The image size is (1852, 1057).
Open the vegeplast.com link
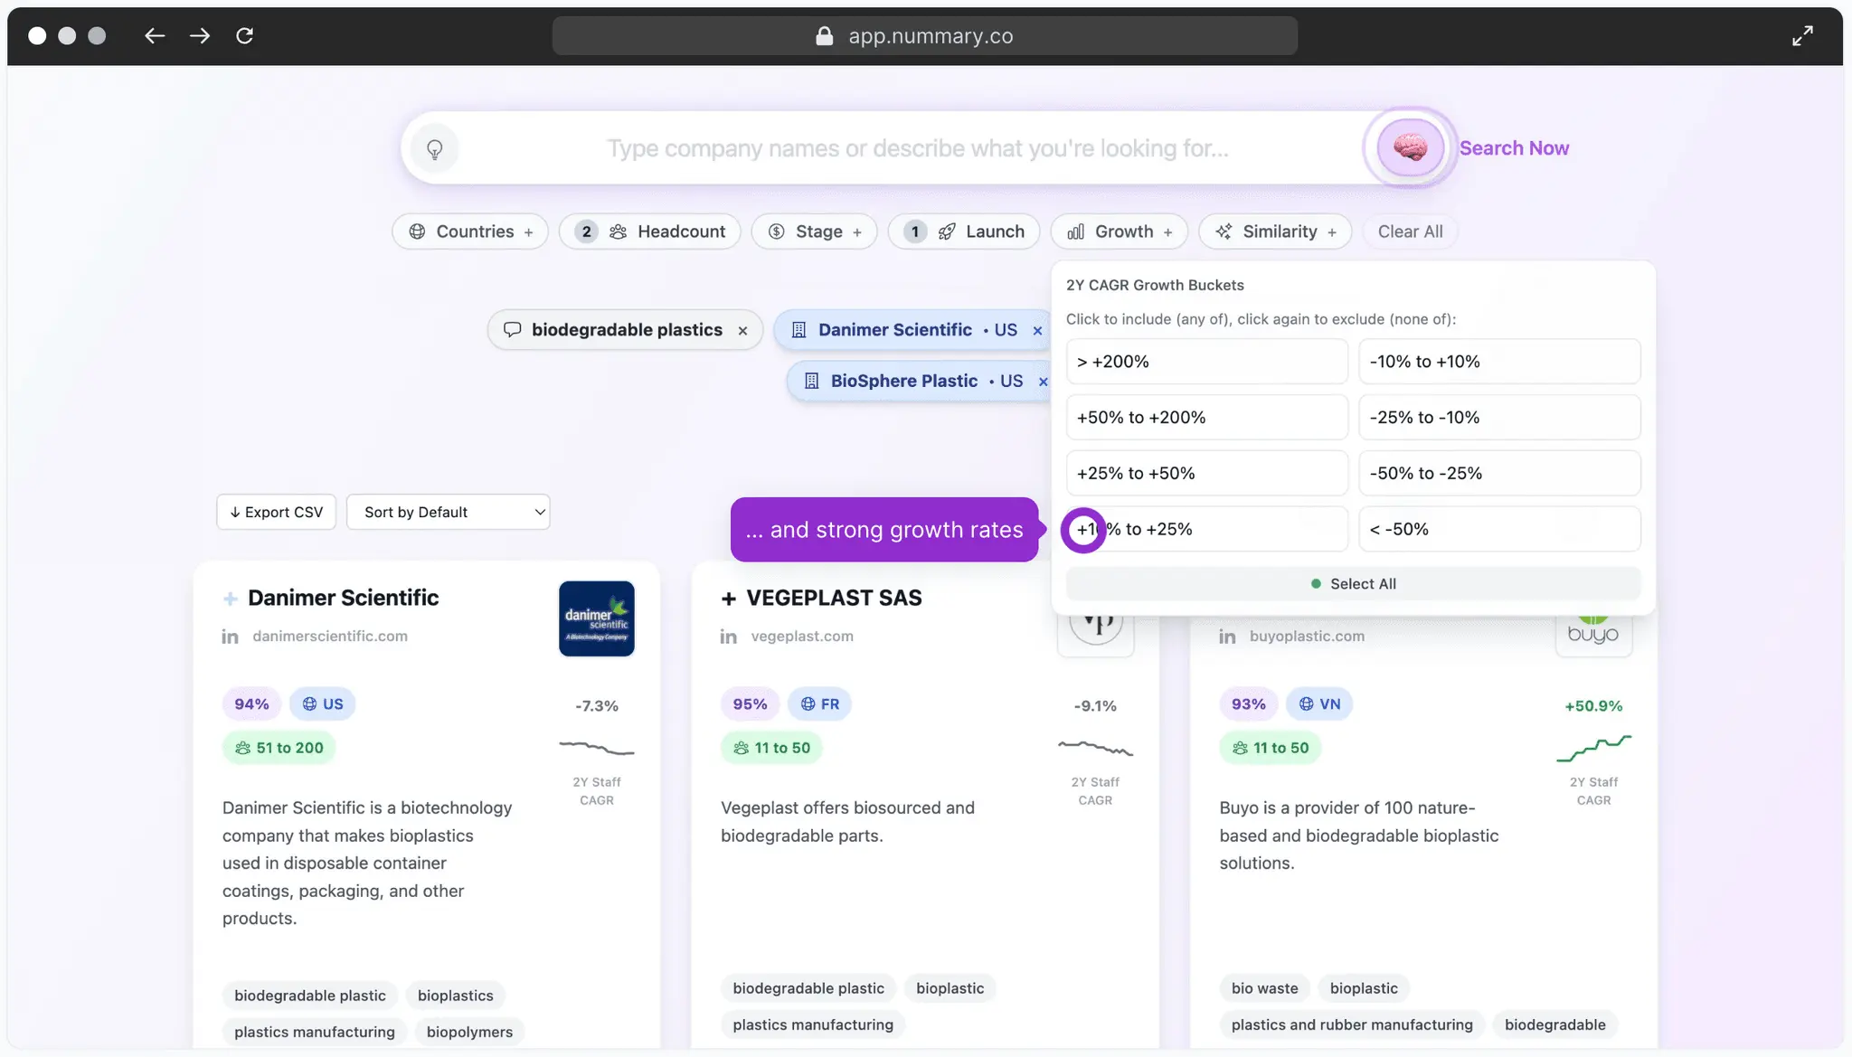point(802,637)
